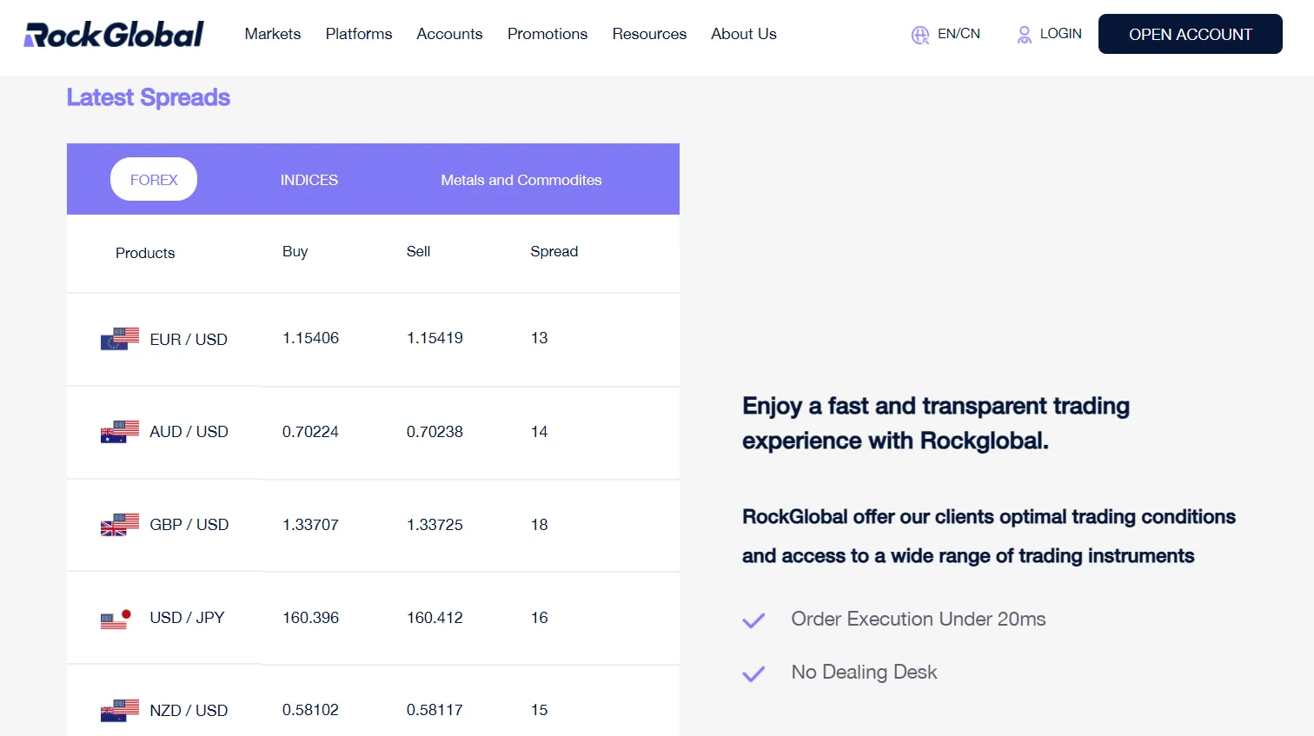1314x736 pixels.
Task: Click the user login icon
Action: pyautogui.click(x=1025, y=35)
